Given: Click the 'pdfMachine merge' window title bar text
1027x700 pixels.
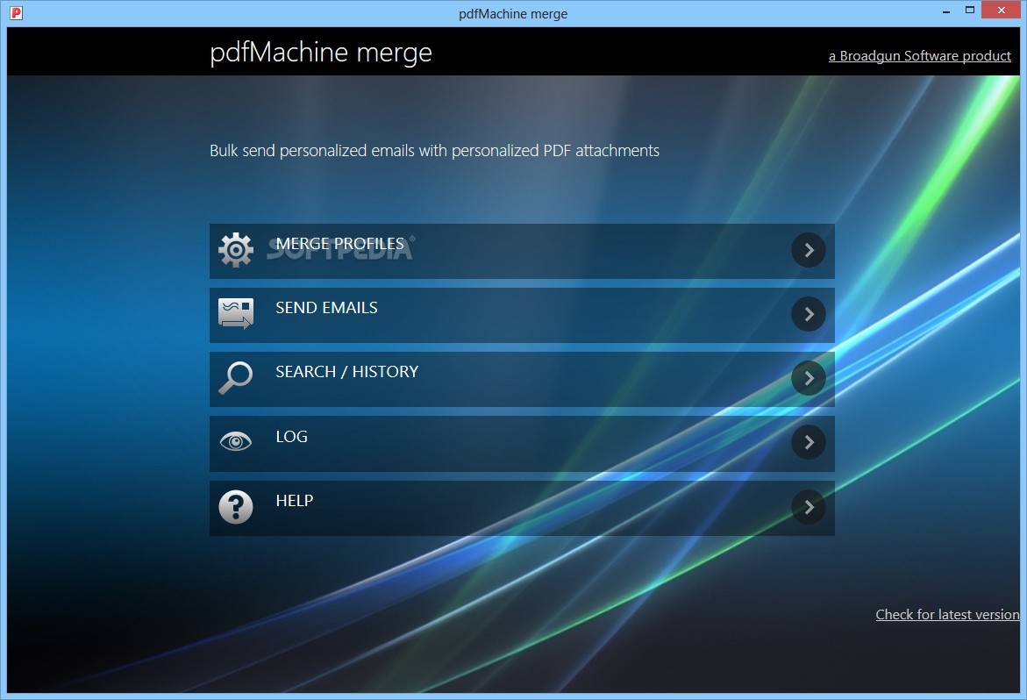Looking at the screenshot, I should pyautogui.click(x=513, y=14).
